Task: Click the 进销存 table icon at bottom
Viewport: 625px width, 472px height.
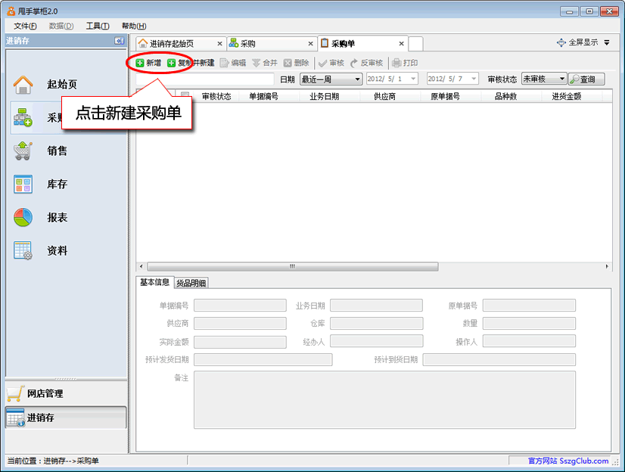Action: point(16,418)
